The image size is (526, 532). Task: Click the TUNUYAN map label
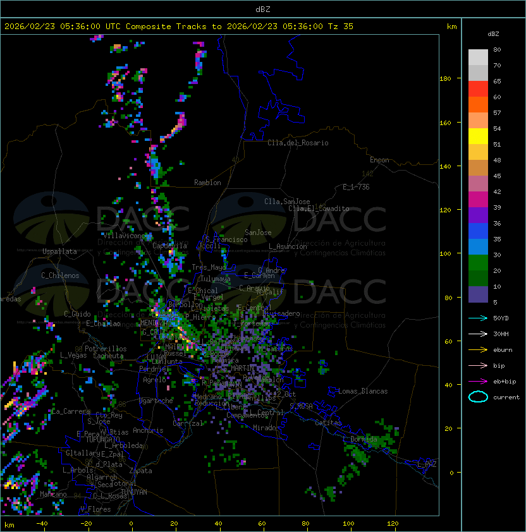[134, 492]
